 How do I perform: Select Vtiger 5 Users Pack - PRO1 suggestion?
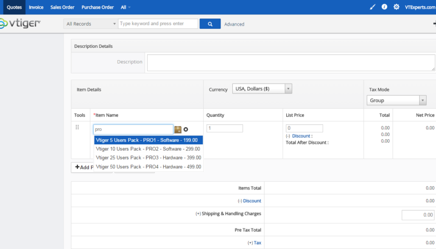(x=148, y=140)
